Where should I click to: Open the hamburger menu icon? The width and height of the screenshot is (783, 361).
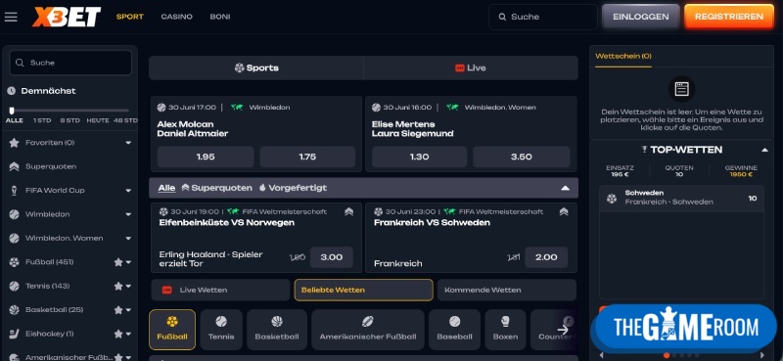pos(11,17)
